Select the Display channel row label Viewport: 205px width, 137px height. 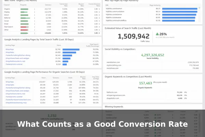click(7, 12)
